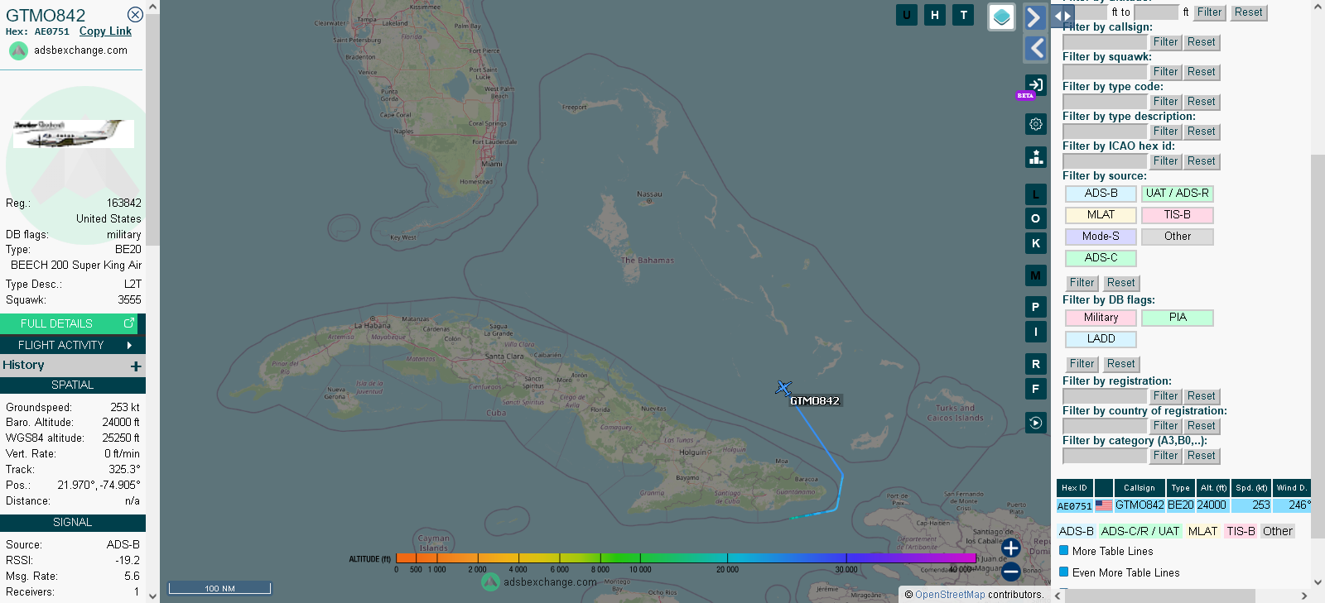Toggle the I map button
1325x603 pixels.
[1035, 332]
